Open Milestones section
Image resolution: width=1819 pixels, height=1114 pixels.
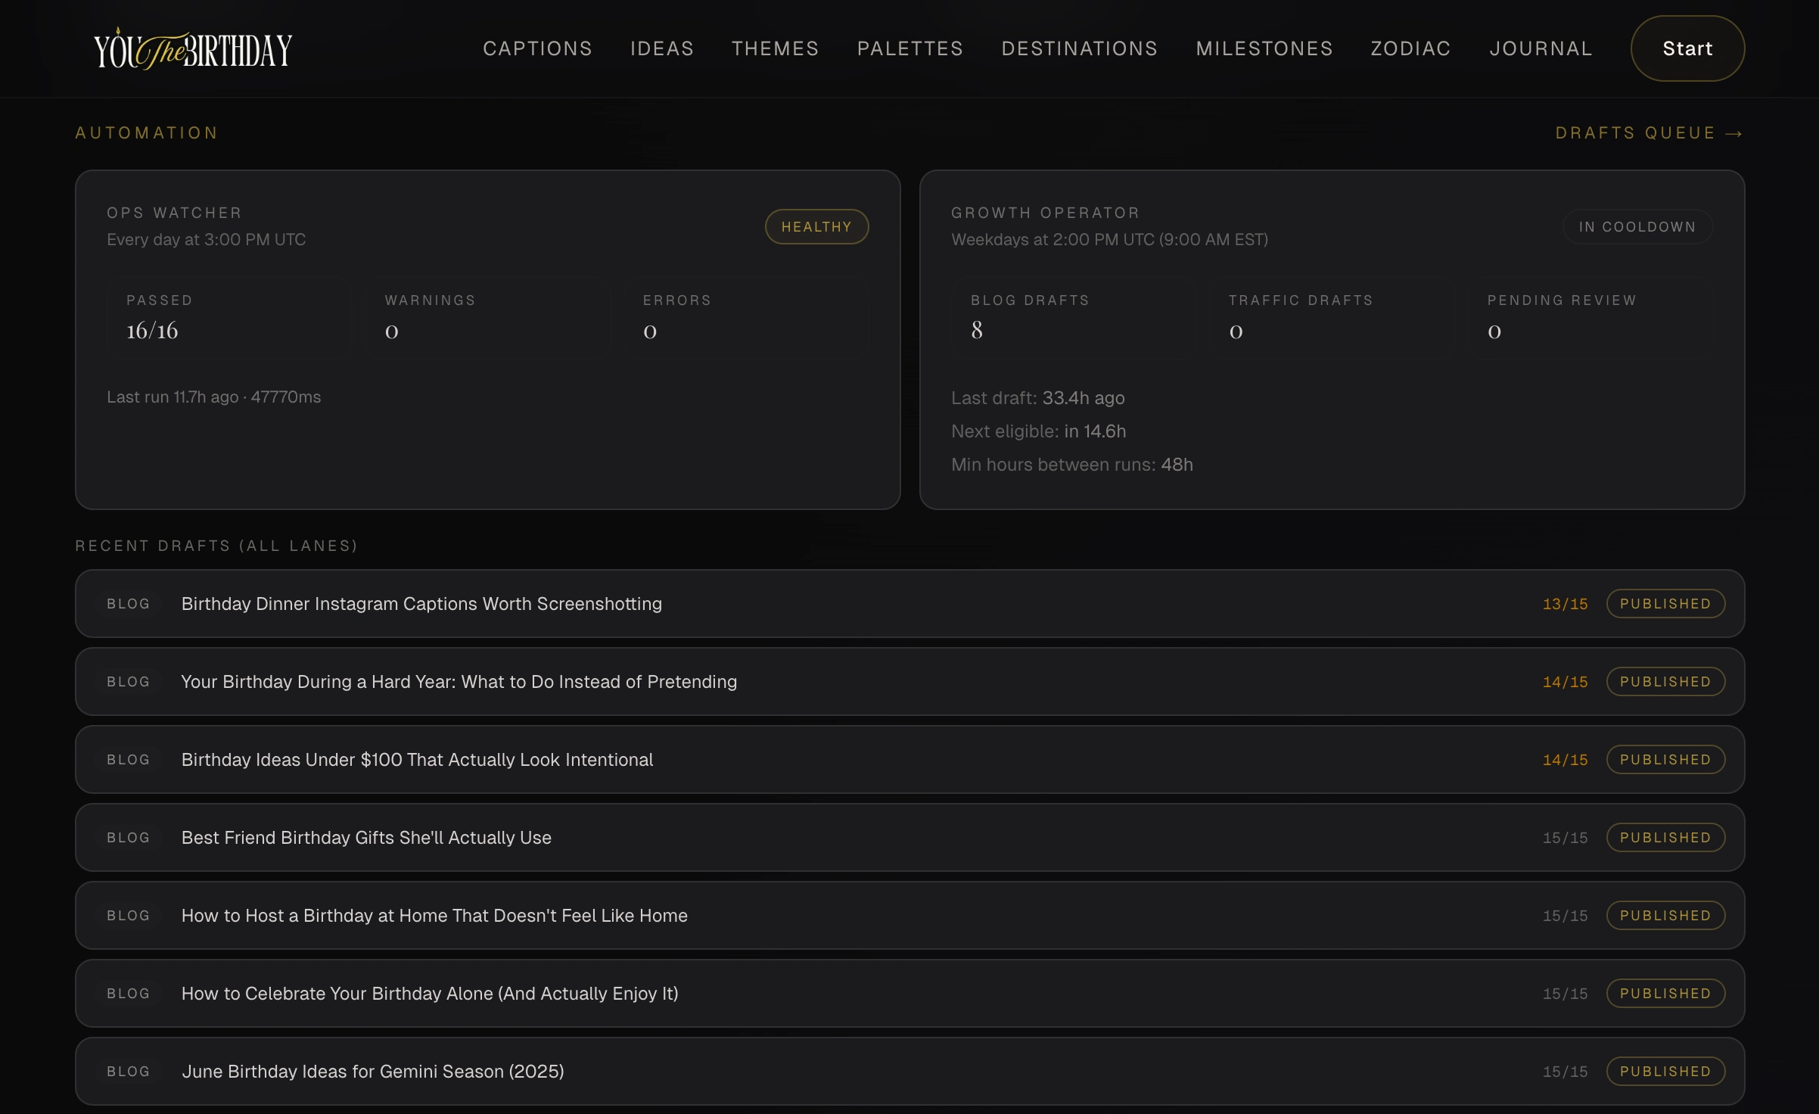pyautogui.click(x=1264, y=48)
